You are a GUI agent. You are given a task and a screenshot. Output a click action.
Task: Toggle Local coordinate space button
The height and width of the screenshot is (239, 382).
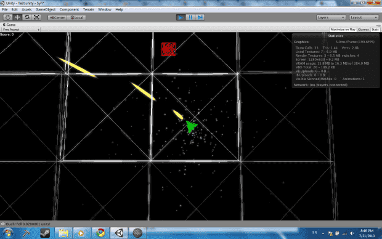click(x=76, y=17)
